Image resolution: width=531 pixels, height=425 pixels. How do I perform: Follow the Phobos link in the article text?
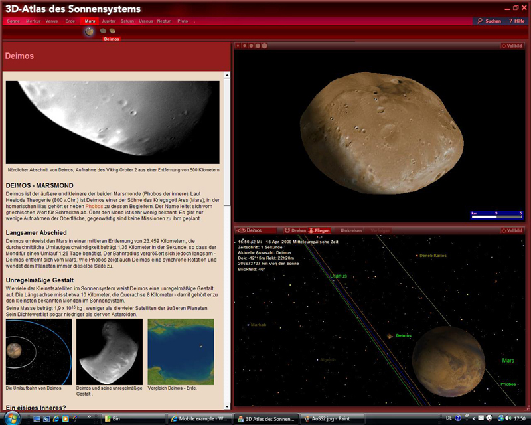pyautogui.click(x=94, y=206)
